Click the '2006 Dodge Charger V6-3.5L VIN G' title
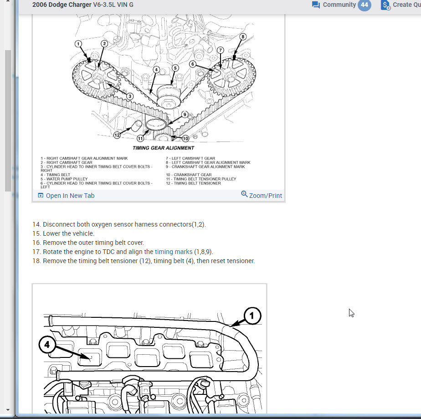 click(x=83, y=5)
